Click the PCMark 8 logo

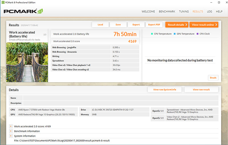(23, 12)
